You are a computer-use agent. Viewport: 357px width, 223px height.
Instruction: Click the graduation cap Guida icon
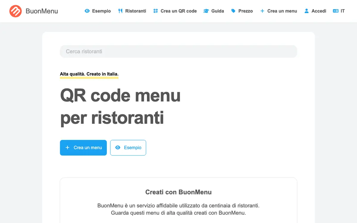(206, 11)
